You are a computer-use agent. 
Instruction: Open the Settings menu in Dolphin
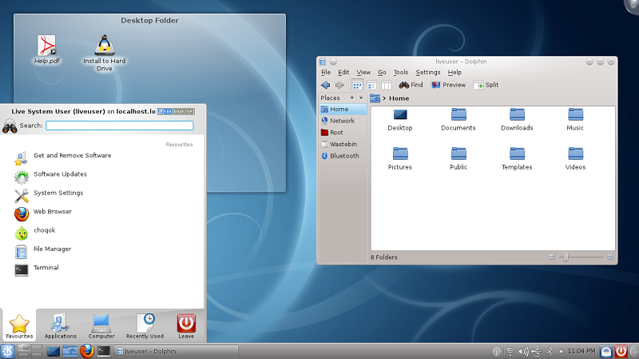pyautogui.click(x=427, y=72)
